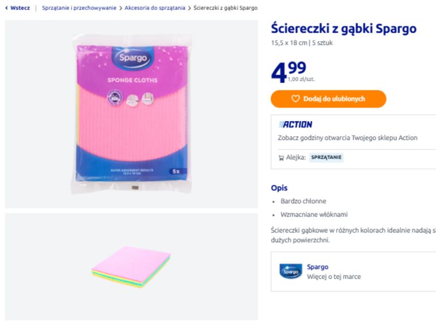Open Zobacz godziny otwarcia Twojego sklepu Action
The height and width of the screenshot is (327, 436).
348,138
